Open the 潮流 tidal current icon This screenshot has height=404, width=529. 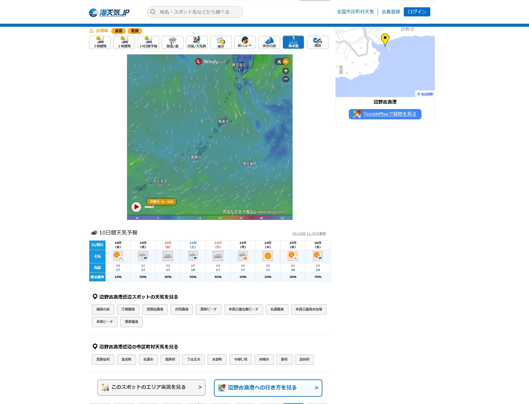[x=318, y=42]
